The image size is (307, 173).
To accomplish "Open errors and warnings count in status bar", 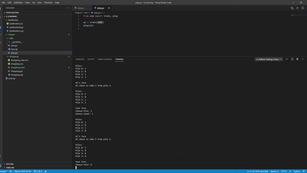I will (x=38, y=171).
